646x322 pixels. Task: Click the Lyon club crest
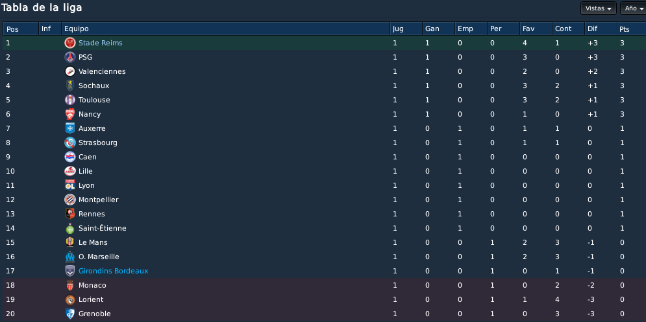(70, 185)
